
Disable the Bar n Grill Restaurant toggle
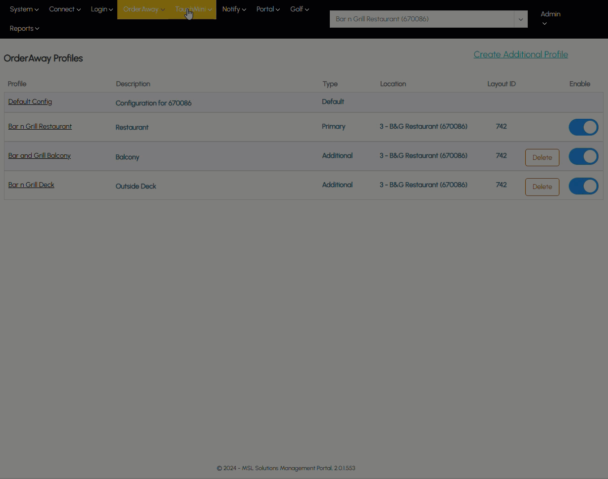point(583,127)
